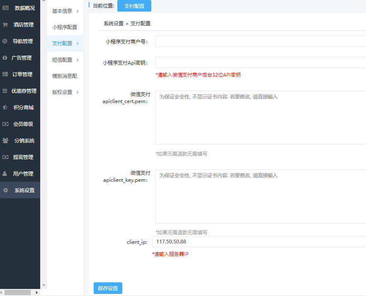This screenshot has width=366, height=296.
Task: Click the apiclient_key.pem textarea
Action: tap(260, 197)
